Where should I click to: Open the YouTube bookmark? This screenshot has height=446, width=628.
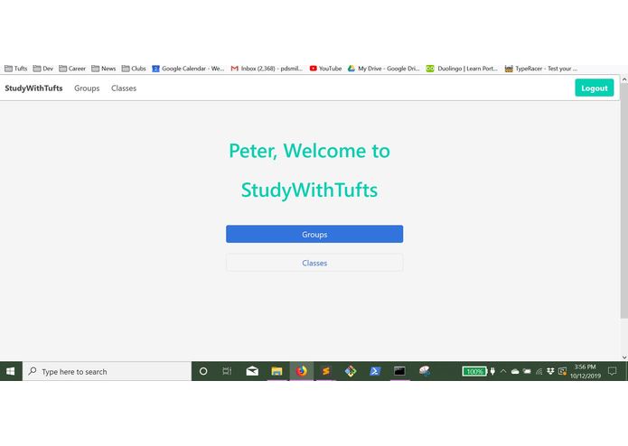(x=325, y=69)
